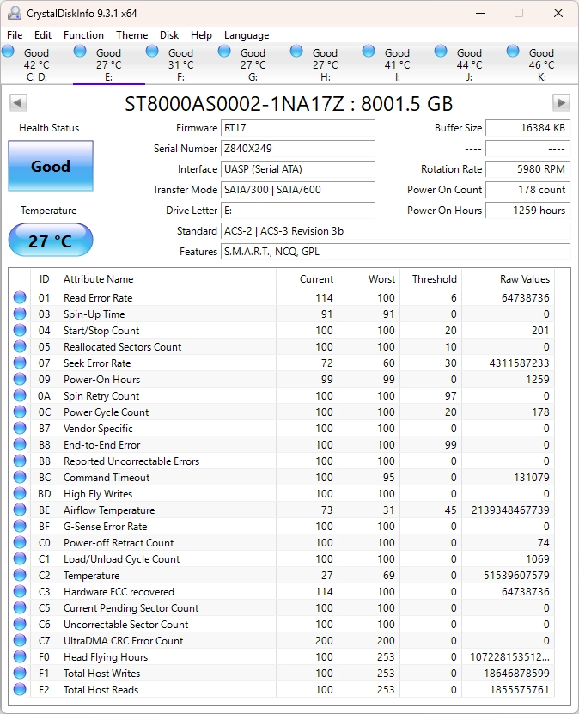The height and width of the screenshot is (714, 579).
Task: Select the Start/Stop Count attribute row
Action: coord(282,331)
